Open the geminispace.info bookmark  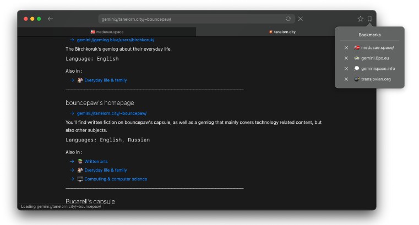(x=378, y=69)
